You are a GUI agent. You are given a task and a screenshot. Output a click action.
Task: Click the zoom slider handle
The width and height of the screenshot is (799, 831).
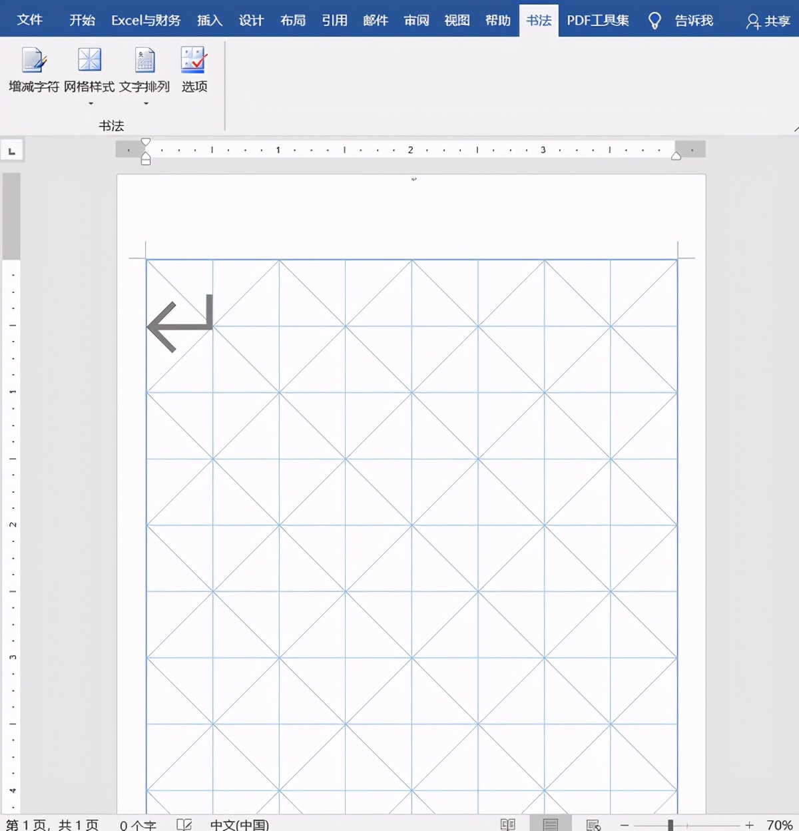[671, 825]
